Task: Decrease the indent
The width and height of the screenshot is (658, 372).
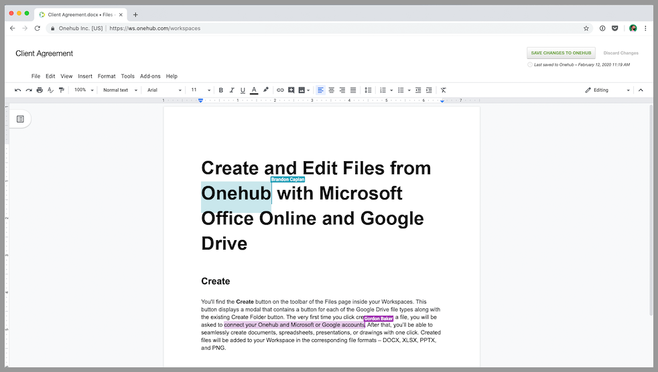Action: (x=418, y=90)
